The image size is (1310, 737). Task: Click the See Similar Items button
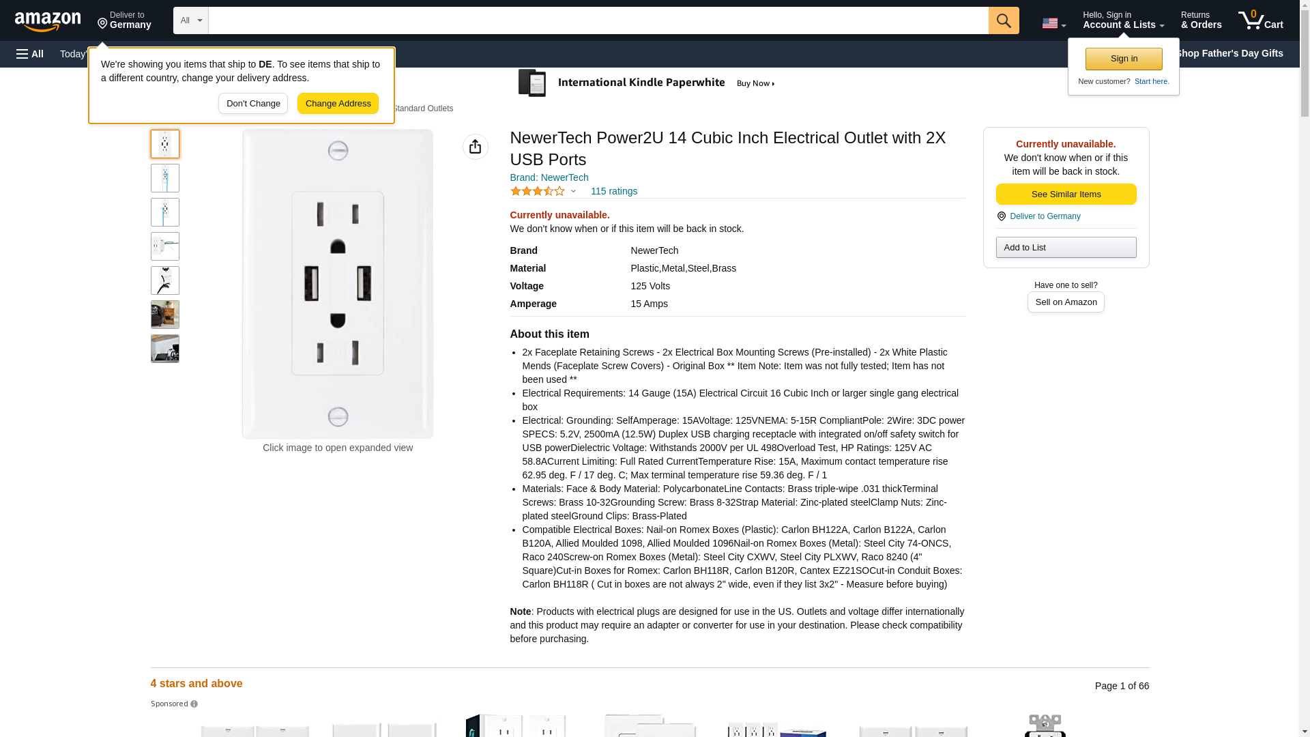(x=1066, y=194)
